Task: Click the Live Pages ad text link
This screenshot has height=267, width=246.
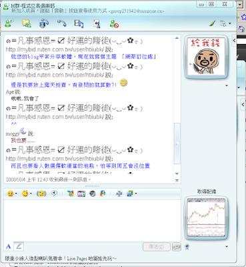Action: pos(60,258)
